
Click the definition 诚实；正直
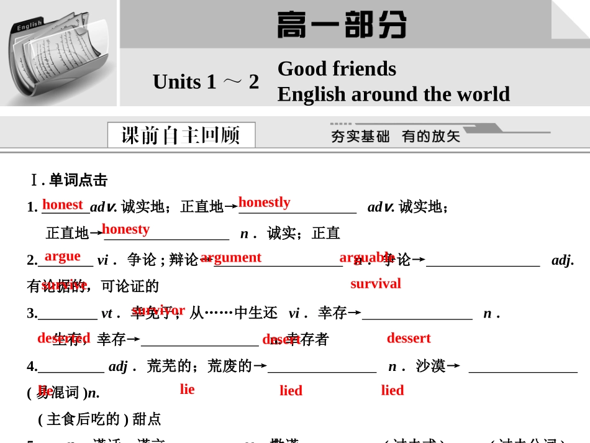pos(303,233)
